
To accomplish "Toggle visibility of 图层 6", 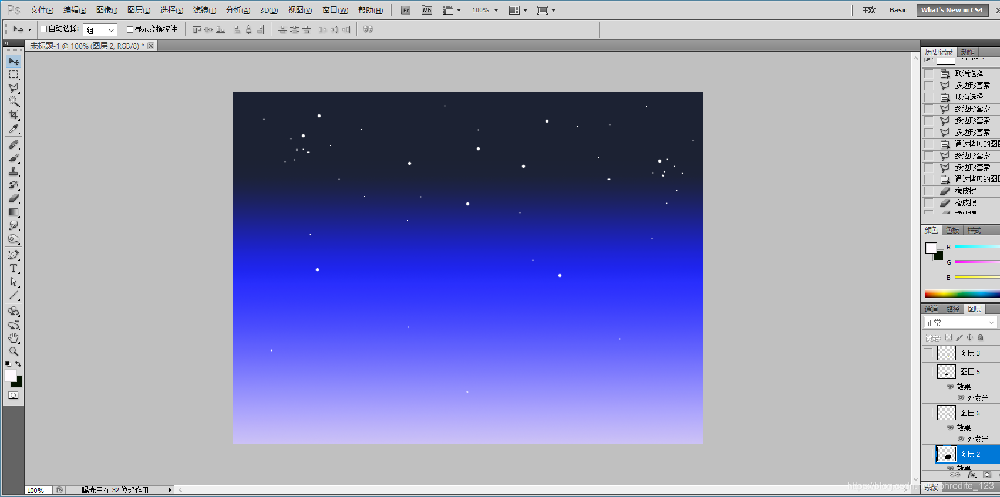I will 928,413.
